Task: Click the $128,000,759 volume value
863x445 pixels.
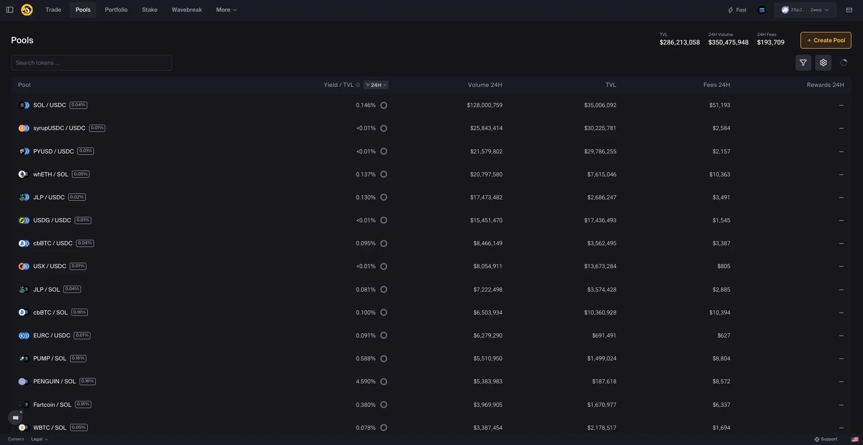Action: pos(485,105)
